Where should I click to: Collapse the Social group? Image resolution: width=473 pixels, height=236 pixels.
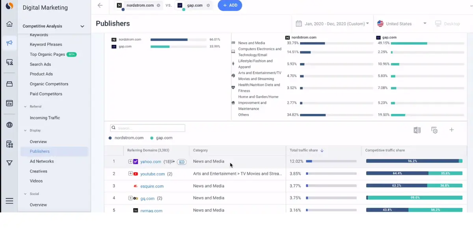[x=25, y=194]
